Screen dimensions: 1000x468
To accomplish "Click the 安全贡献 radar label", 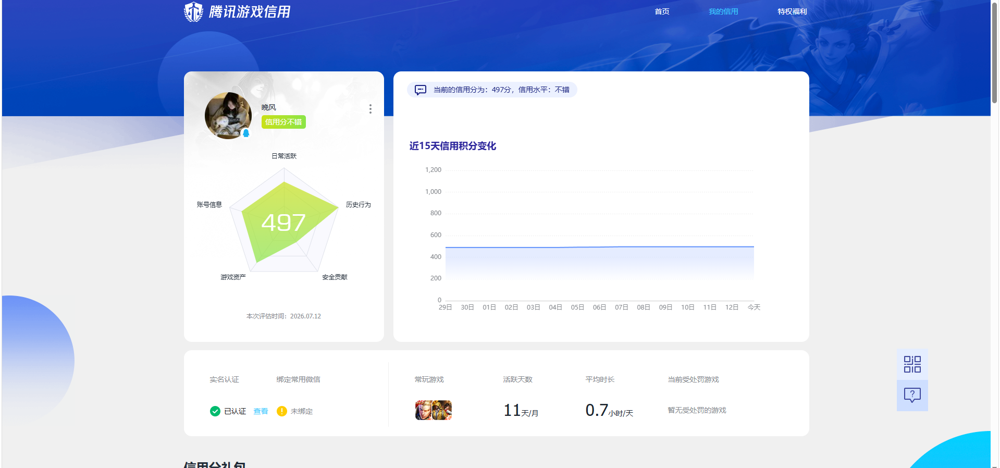I will tap(335, 277).
